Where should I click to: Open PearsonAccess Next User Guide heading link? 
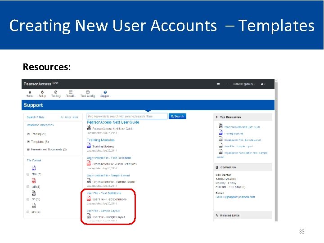[x=113, y=122]
